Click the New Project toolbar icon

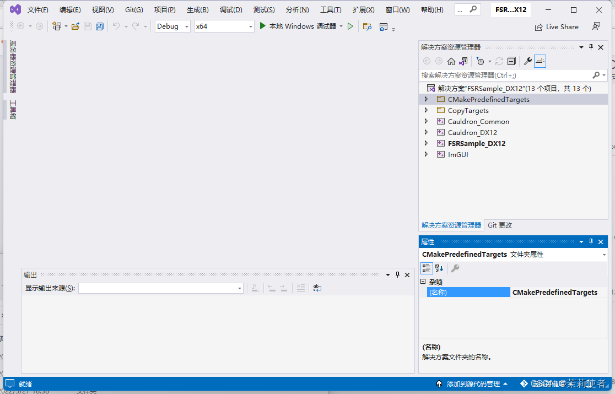click(x=57, y=26)
